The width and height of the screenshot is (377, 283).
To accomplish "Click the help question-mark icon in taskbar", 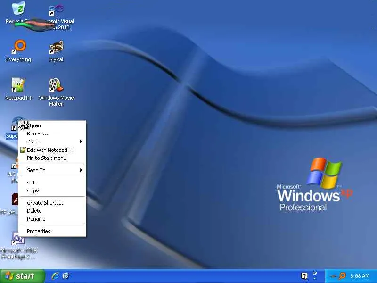I will [x=304, y=276].
